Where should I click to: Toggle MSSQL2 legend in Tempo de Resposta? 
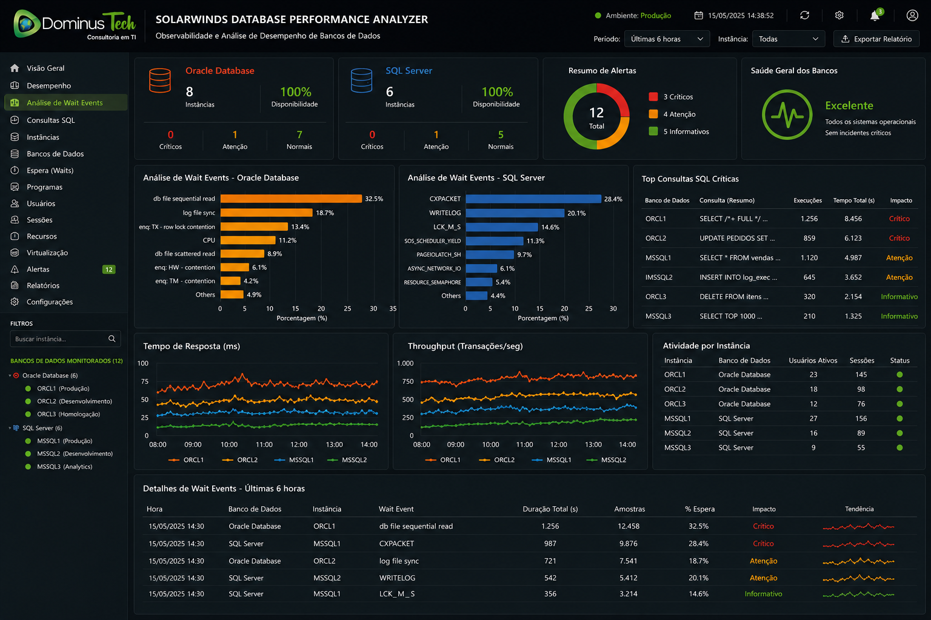click(x=347, y=460)
